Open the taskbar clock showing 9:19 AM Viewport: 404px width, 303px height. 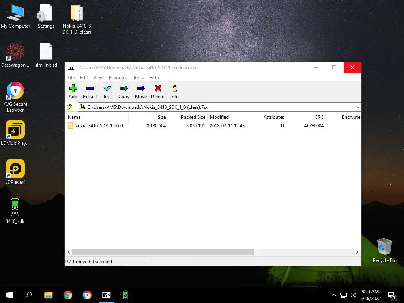[x=370, y=295]
